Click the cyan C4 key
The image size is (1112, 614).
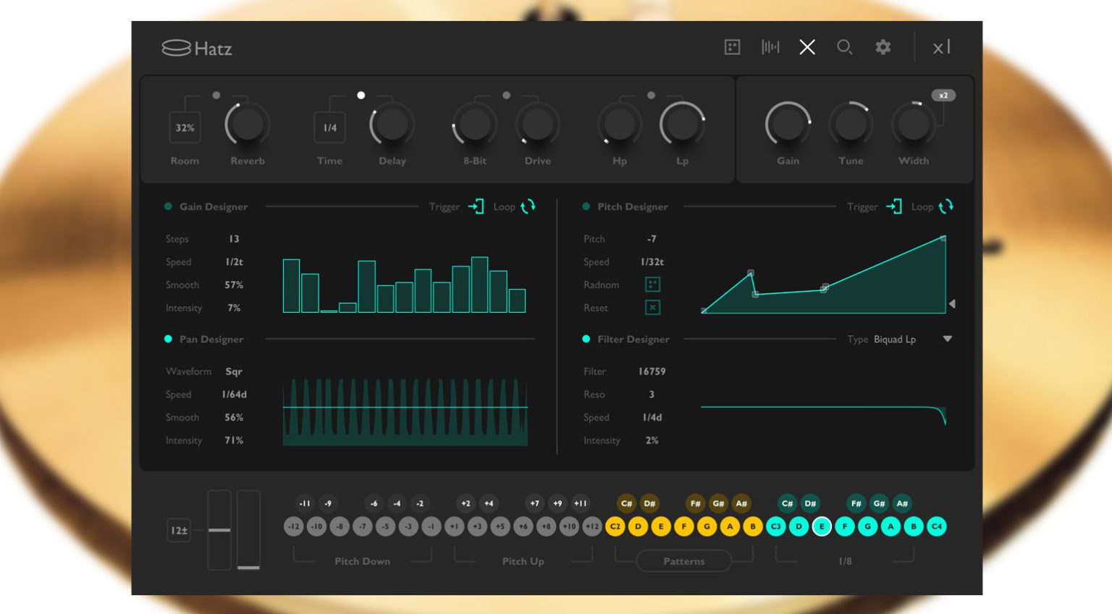click(x=937, y=526)
